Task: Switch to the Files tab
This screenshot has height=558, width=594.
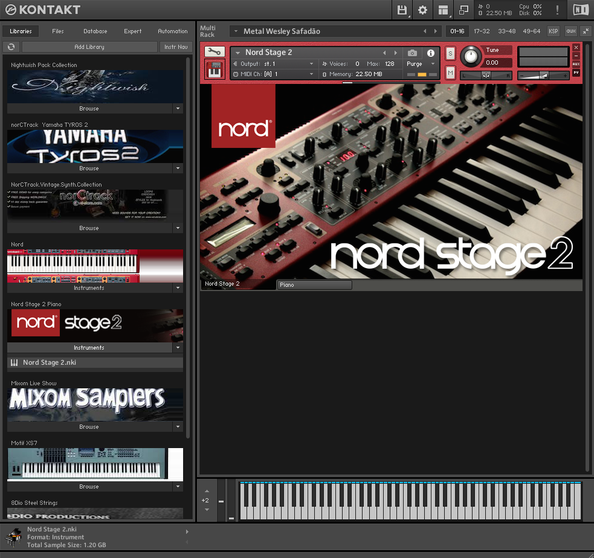Action: 57,31
